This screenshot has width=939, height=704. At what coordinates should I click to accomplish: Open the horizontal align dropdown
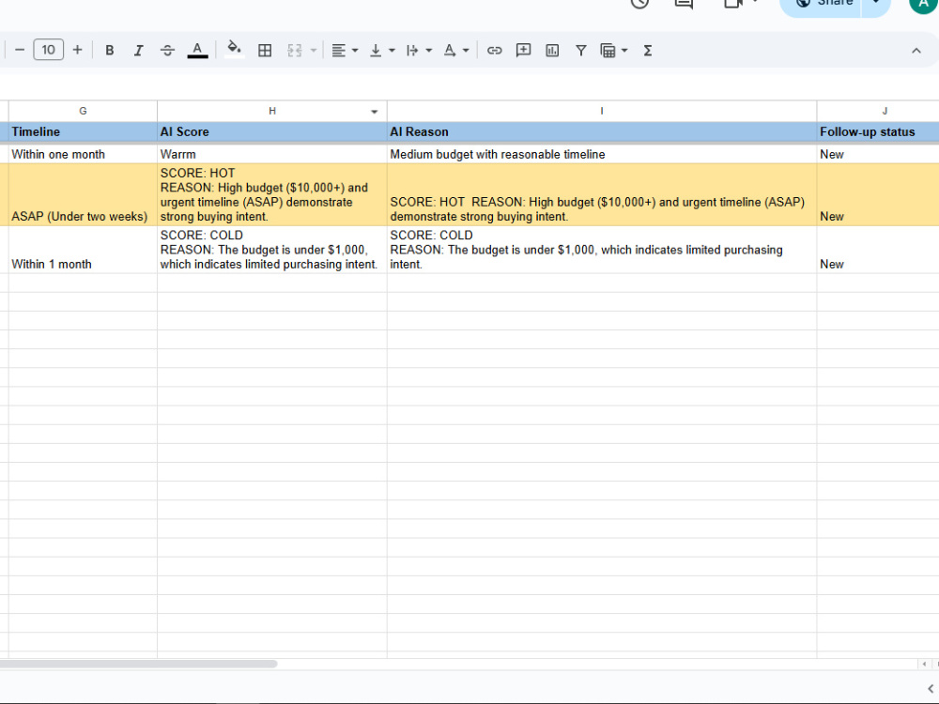pos(345,51)
